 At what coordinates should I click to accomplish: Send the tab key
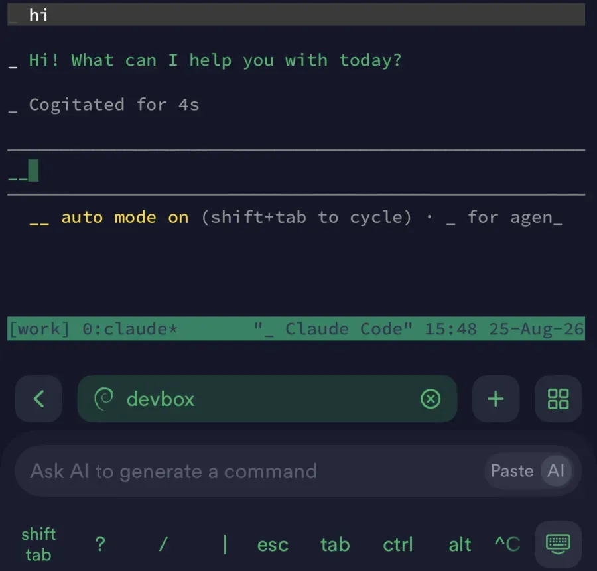(335, 544)
